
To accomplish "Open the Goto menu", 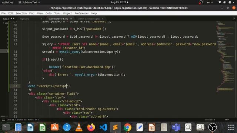I will tap(49, 13).
